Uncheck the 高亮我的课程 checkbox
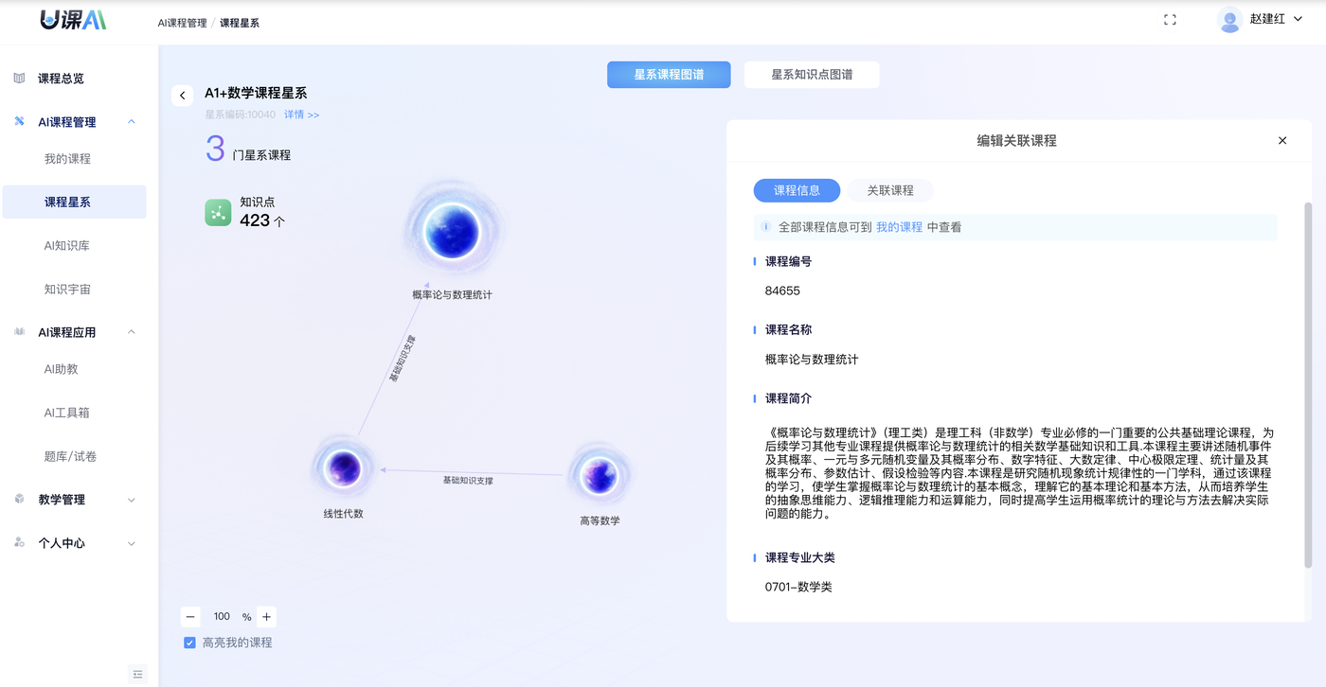This screenshot has width=1326, height=687. pos(190,643)
